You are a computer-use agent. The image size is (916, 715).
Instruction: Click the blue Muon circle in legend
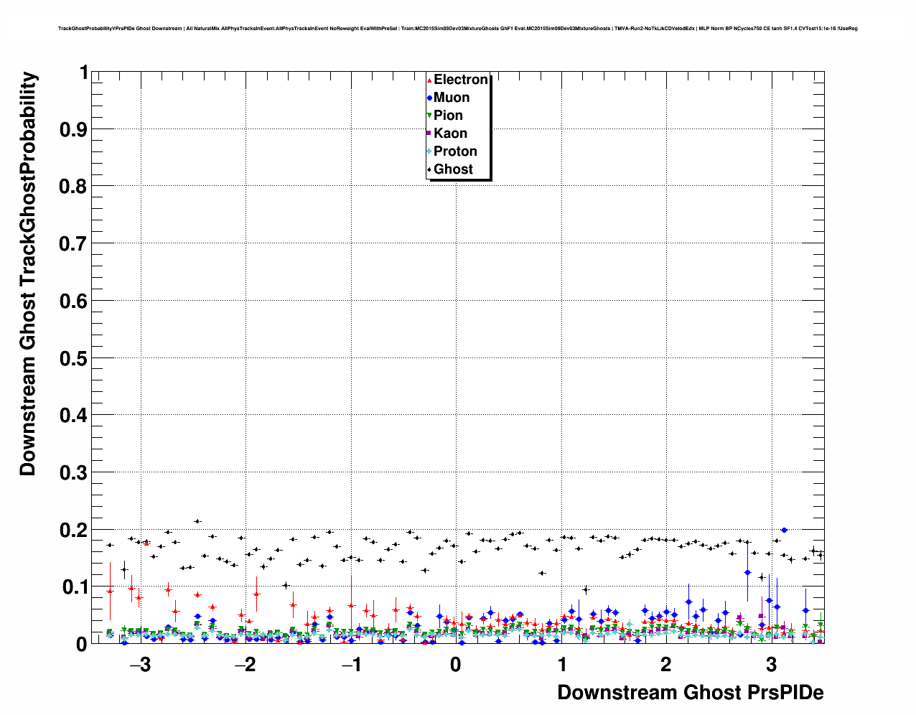point(429,98)
